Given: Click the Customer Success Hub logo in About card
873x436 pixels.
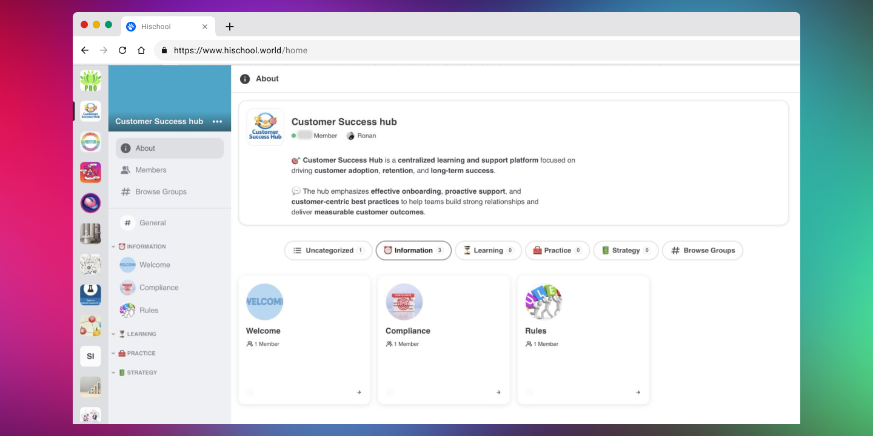Looking at the screenshot, I should pyautogui.click(x=265, y=127).
